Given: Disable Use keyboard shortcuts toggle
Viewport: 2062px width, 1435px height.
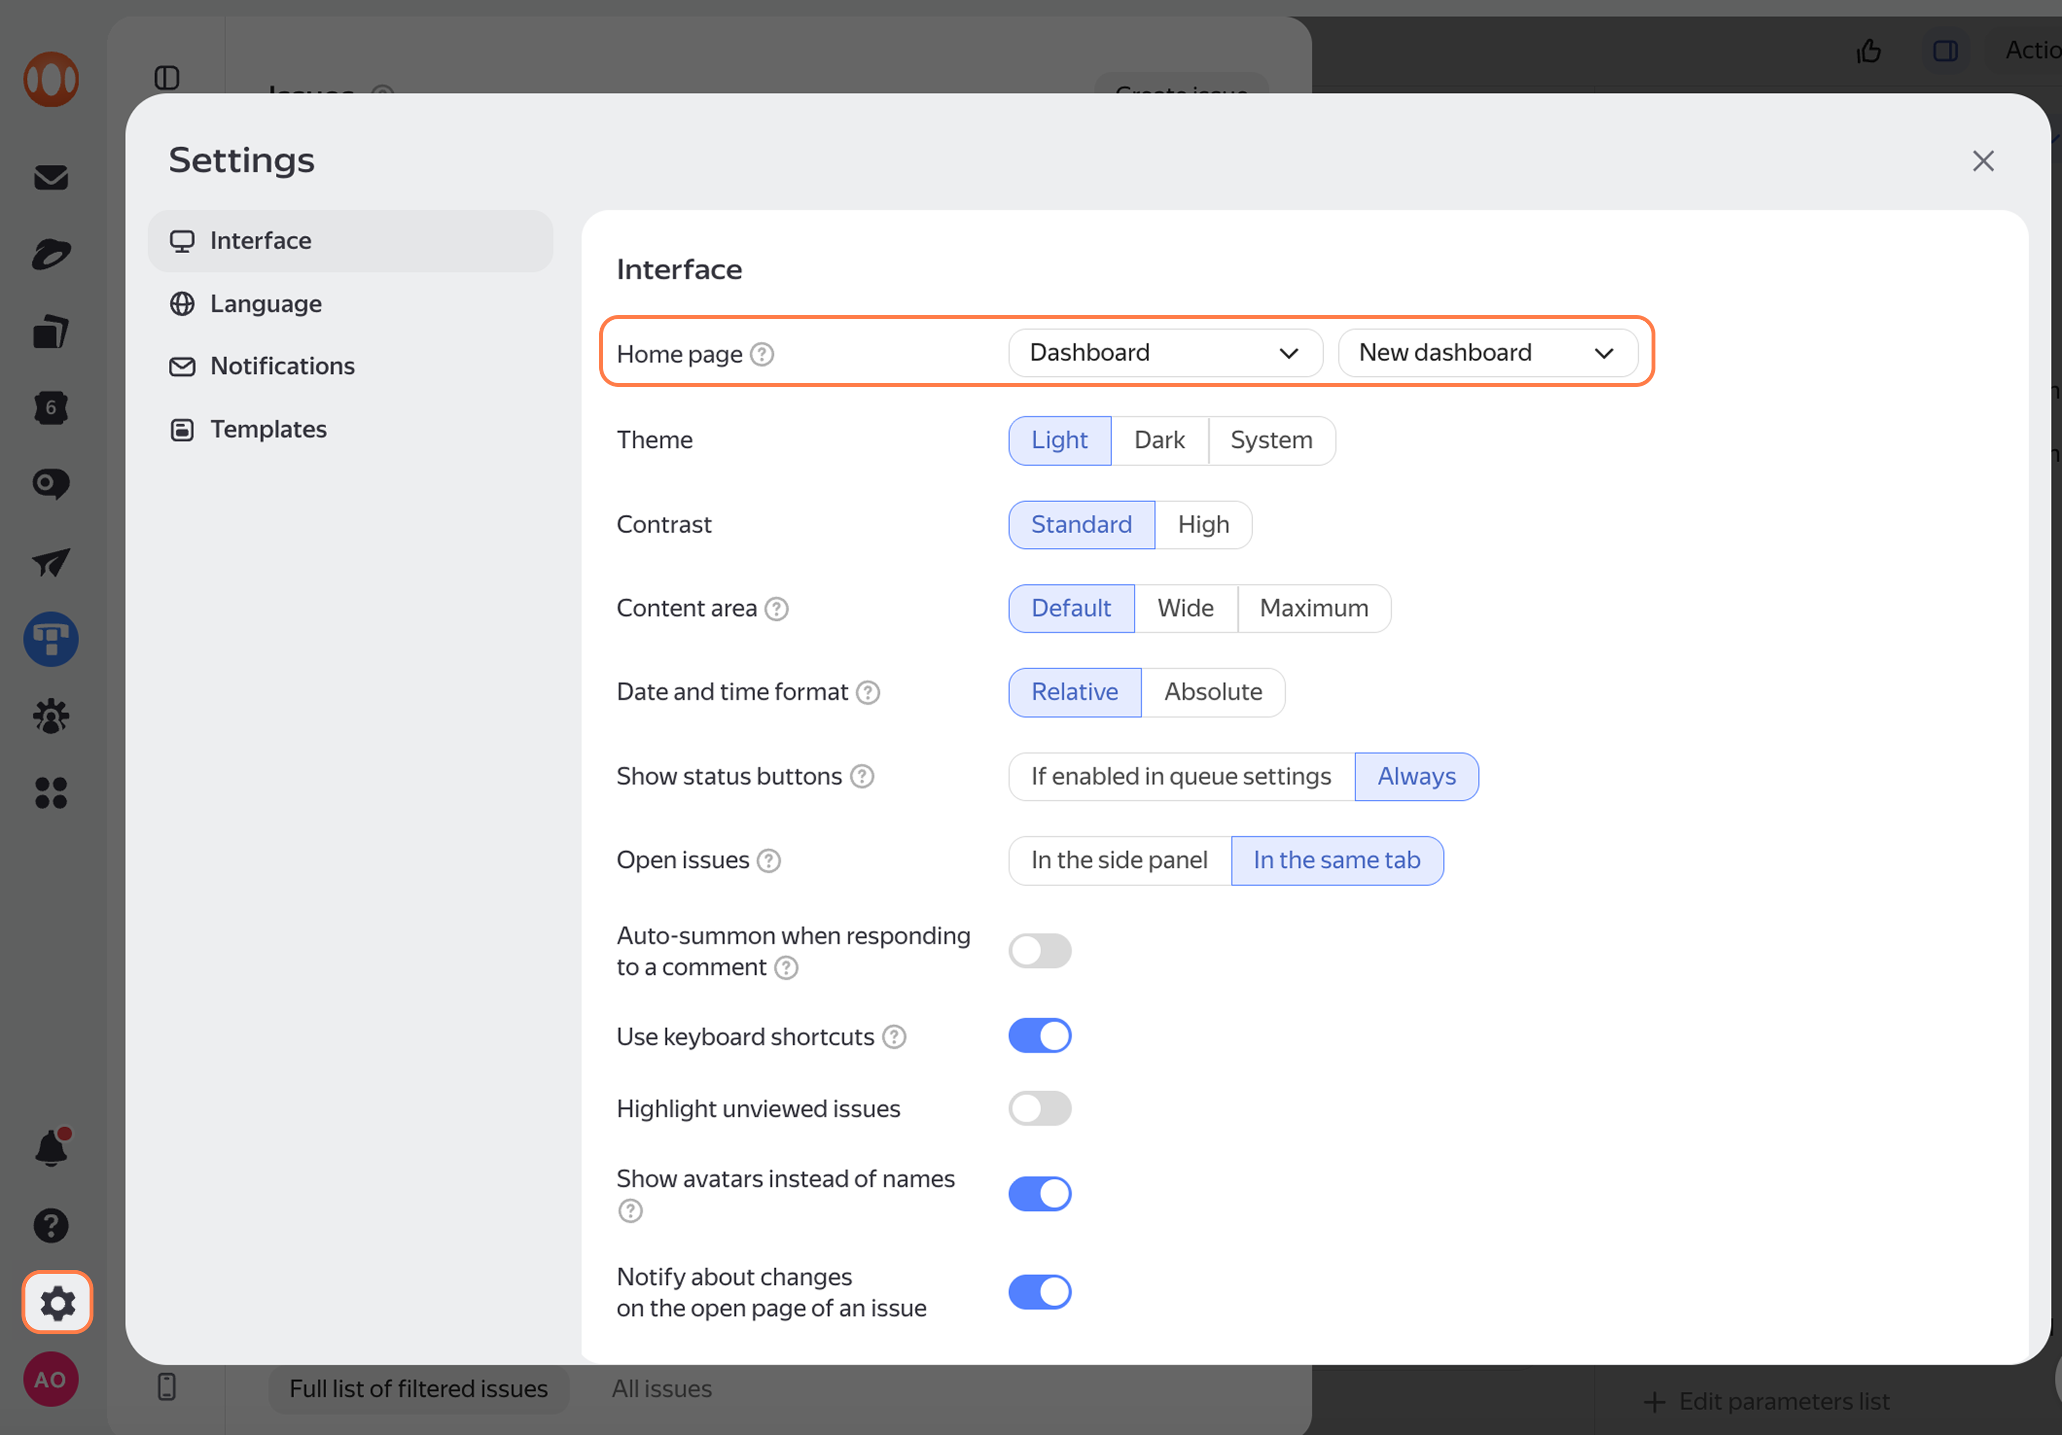Looking at the screenshot, I should [x=1040, y=1036].
